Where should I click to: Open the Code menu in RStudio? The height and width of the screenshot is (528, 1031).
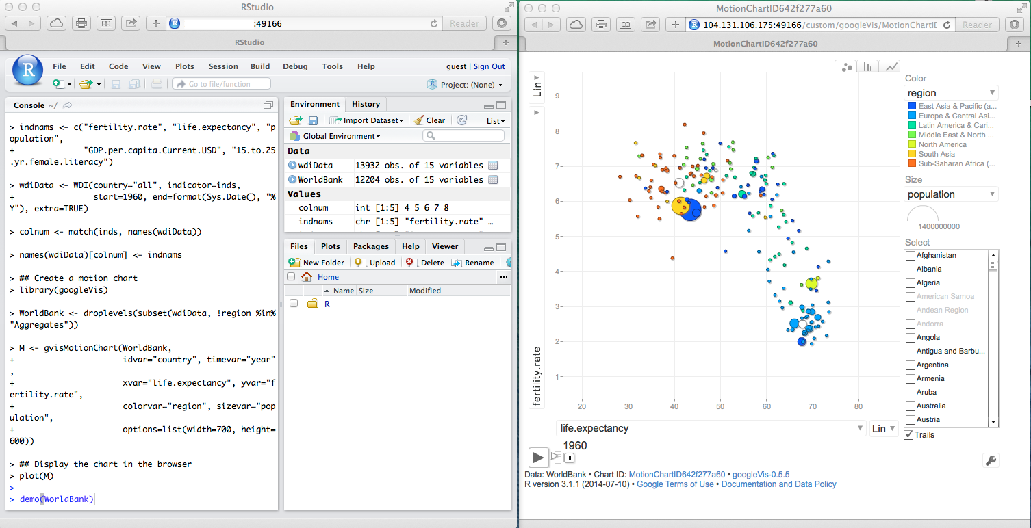(x=118, y=66)
